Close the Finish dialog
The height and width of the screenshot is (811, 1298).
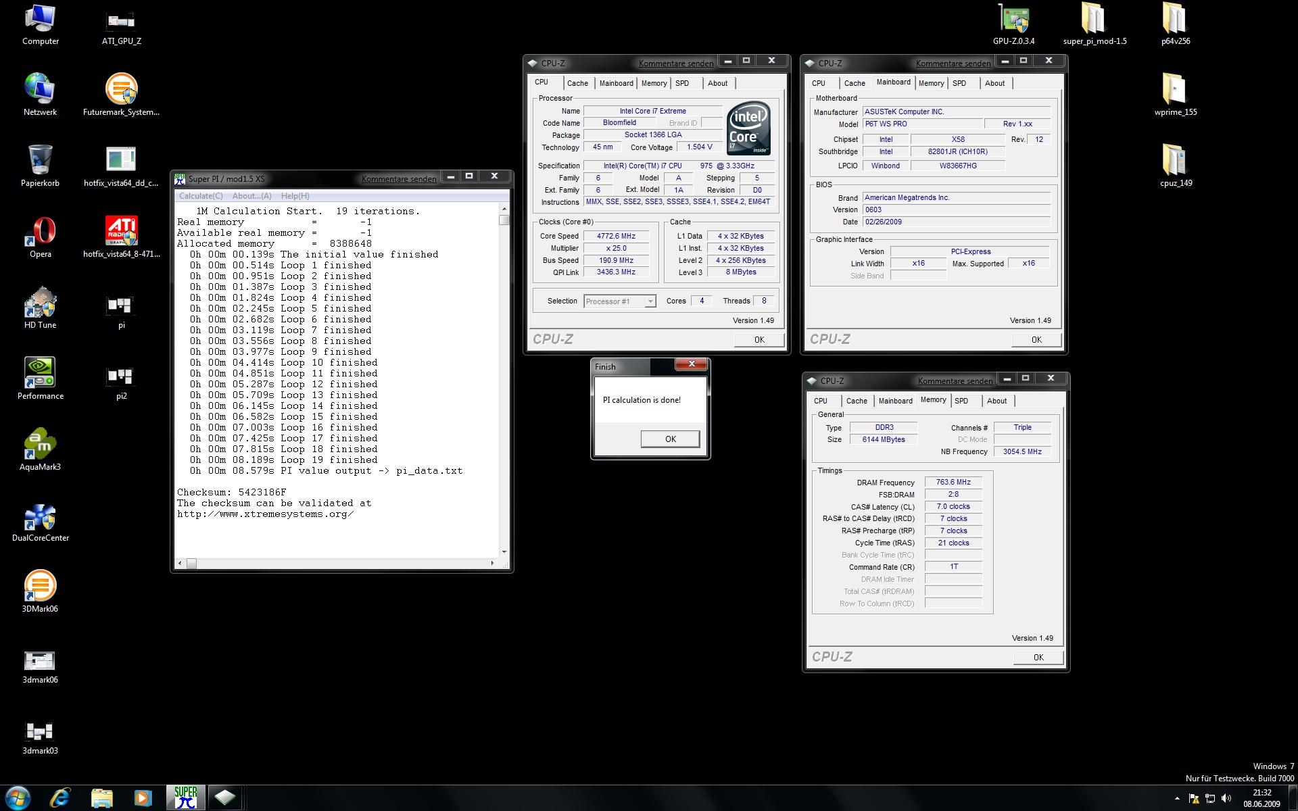tap(692, 364)
